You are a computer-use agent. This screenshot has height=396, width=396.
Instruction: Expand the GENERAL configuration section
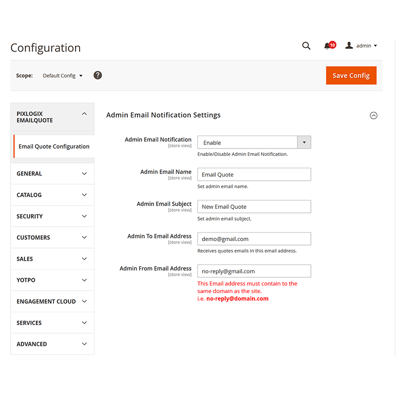(52, 173)
